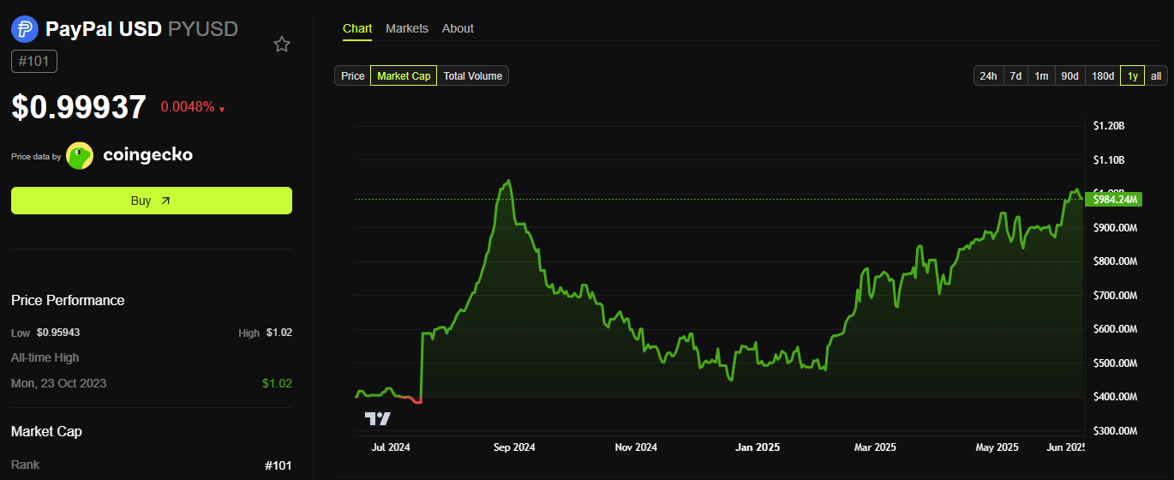This screenshot has height=480, width=1174.
Task: Click the #101 rank badge under the title
Action: [34, 62]
